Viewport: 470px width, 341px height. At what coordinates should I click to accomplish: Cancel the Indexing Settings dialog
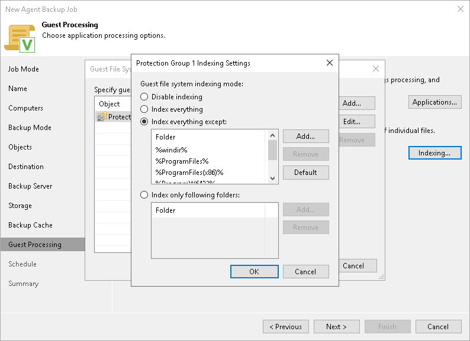[x=306, y=271]
